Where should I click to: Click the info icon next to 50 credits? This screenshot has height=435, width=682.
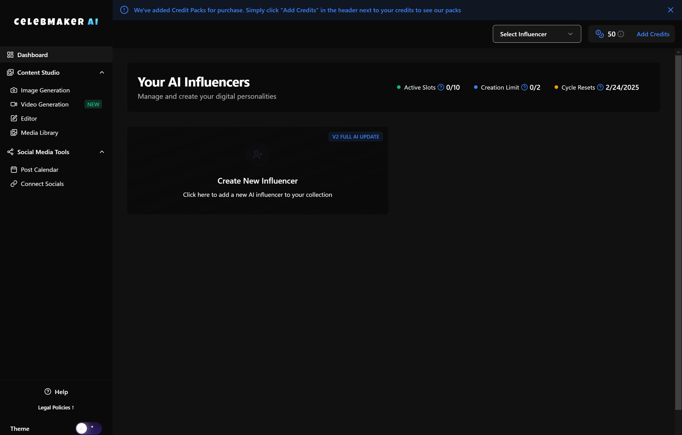620,34
